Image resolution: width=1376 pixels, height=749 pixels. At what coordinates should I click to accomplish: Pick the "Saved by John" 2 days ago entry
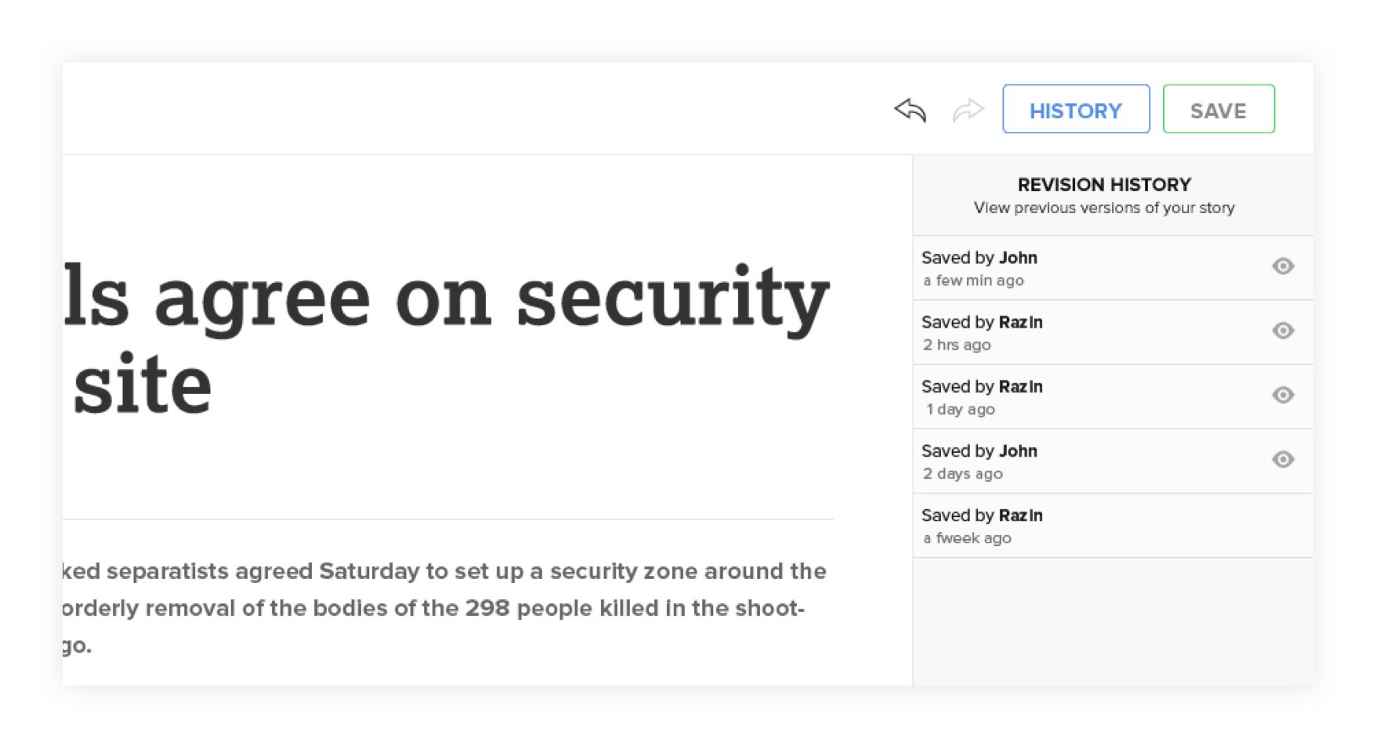[979, 461]
